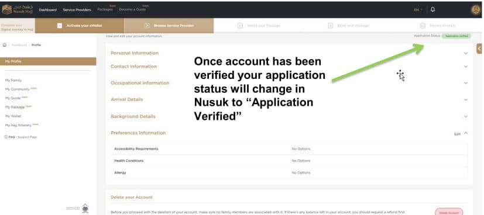Viewport: 484px width, 215px height.
Task: Click the Activate your eWallet checkmark
Action: (60, 26)
